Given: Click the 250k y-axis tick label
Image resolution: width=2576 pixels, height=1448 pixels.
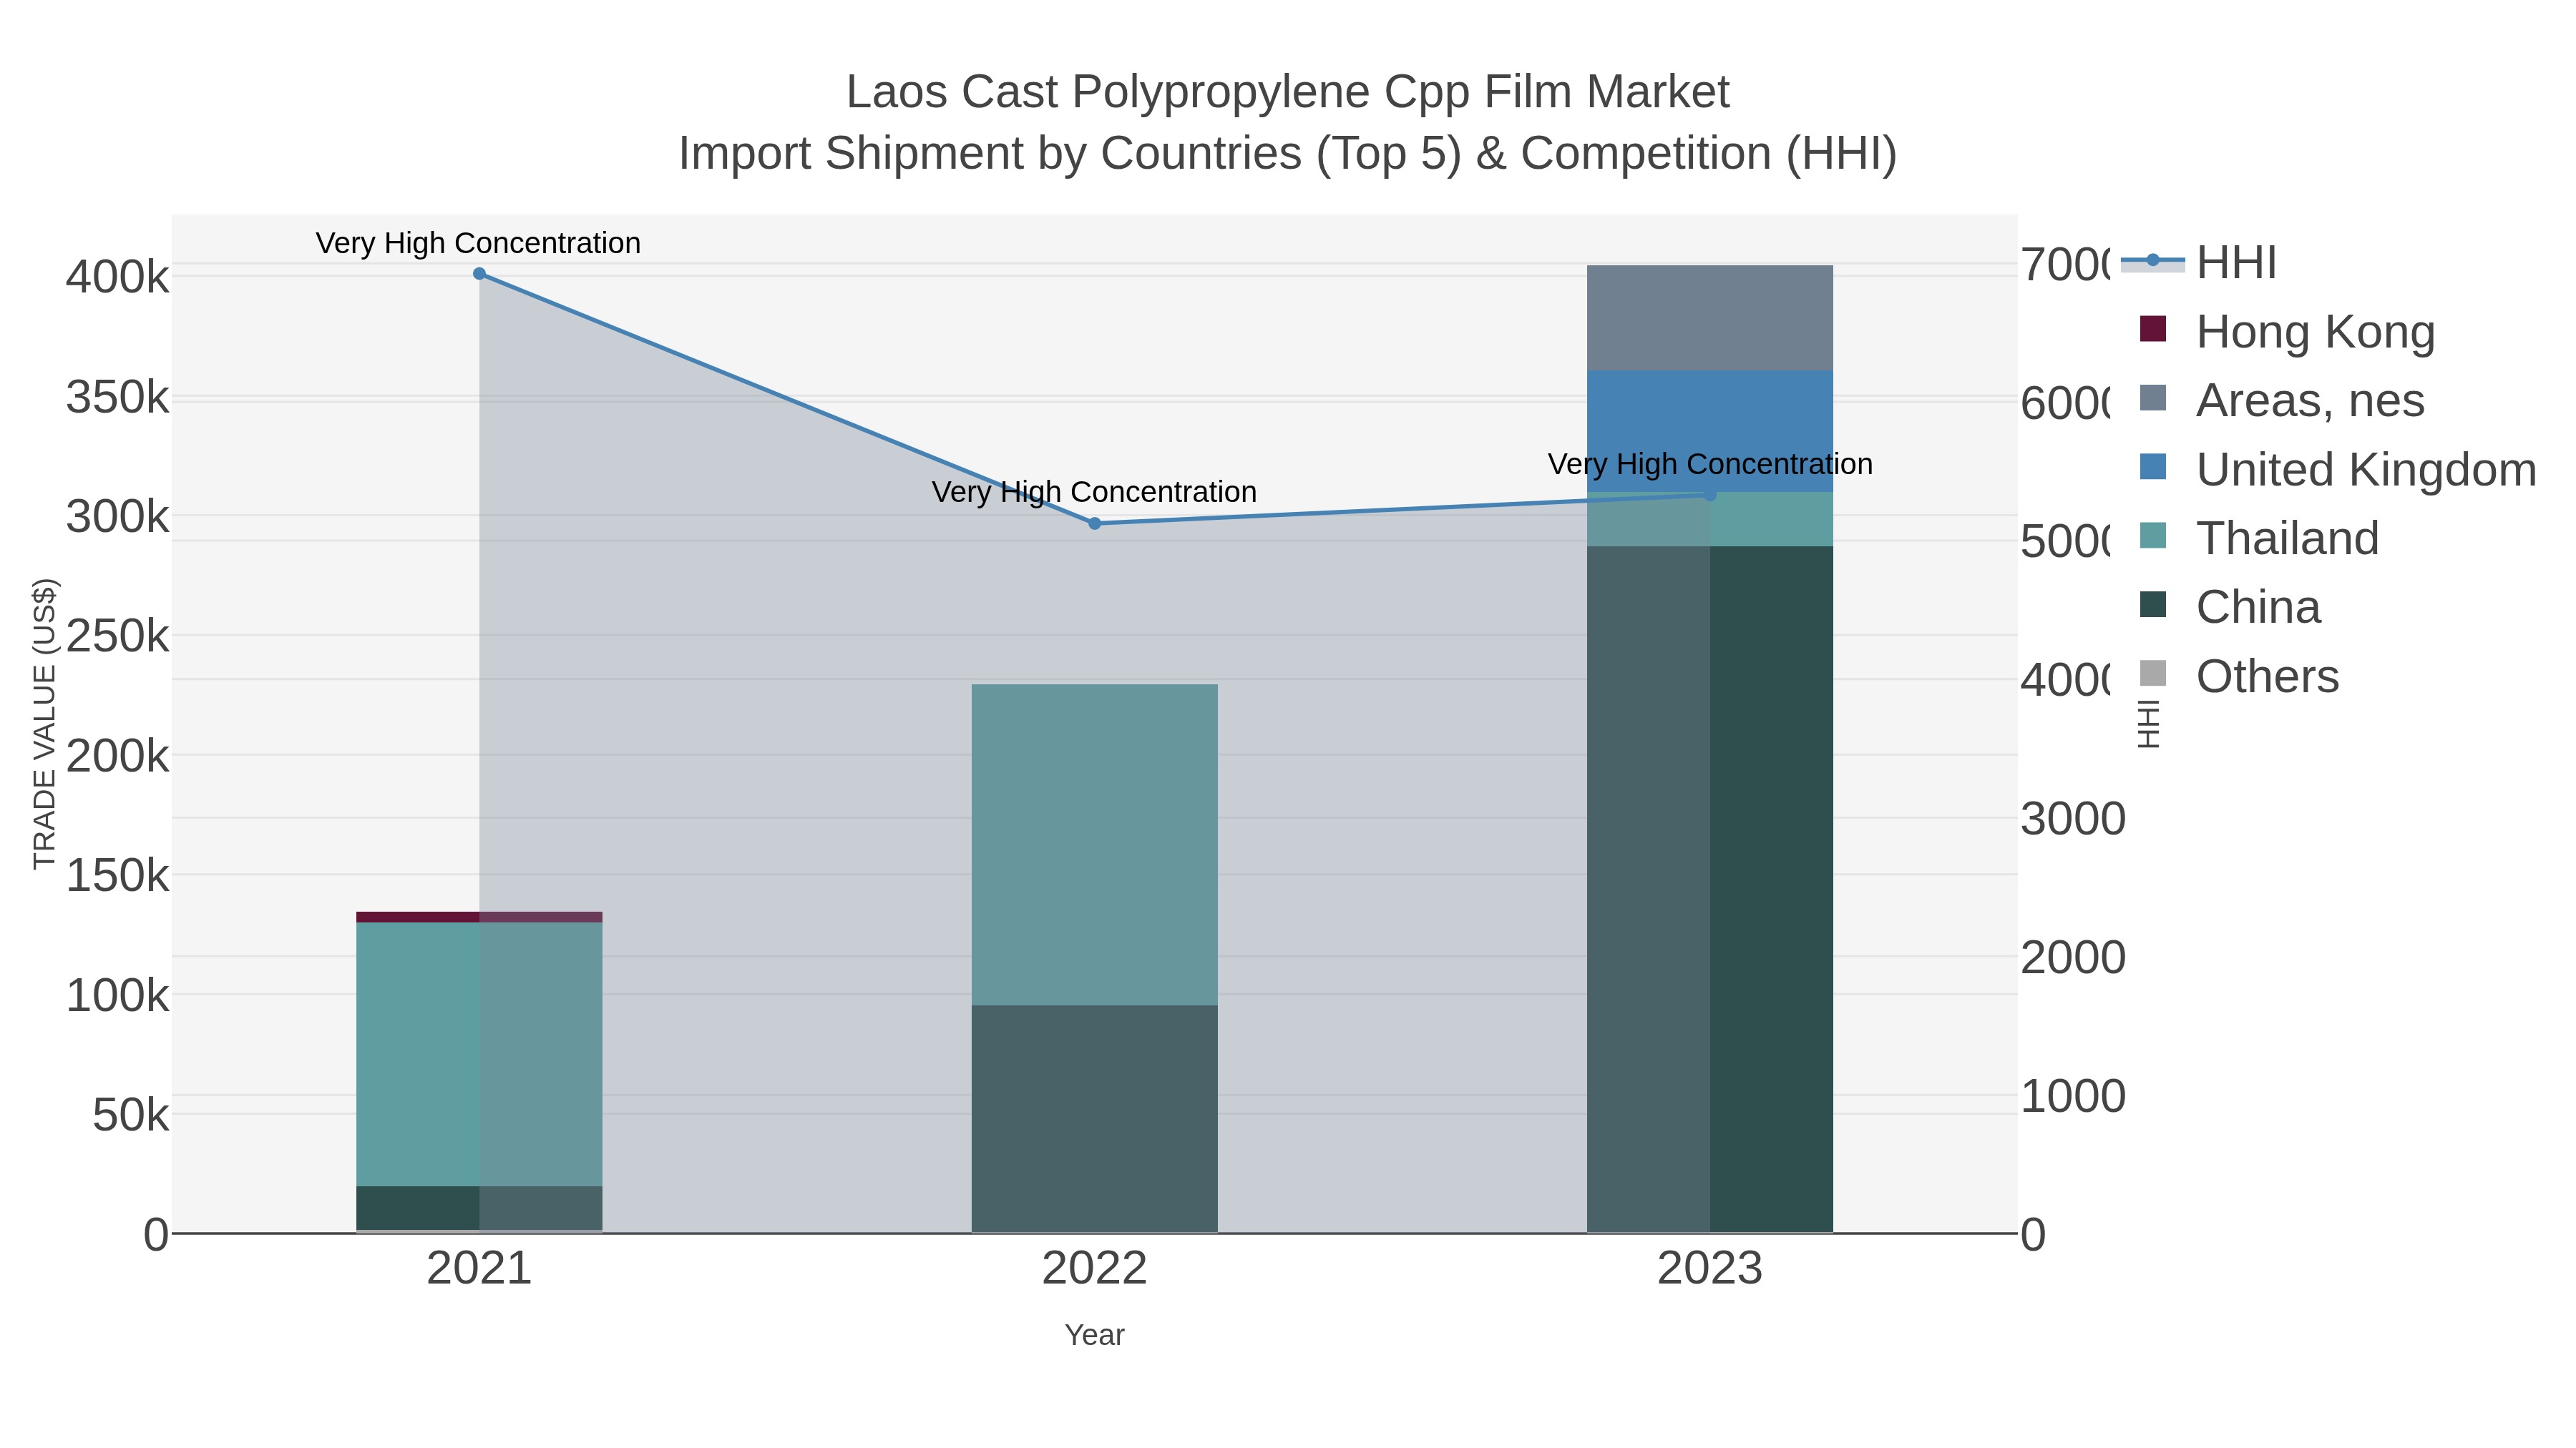Looking at the screenshot, I should point(117,636).
